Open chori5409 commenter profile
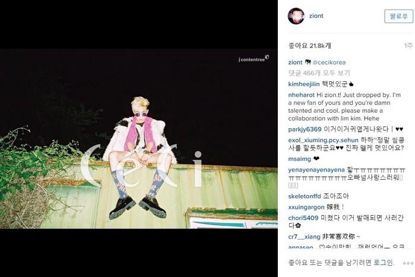415x277 pixels. pyautogui.click(x=303, y=218)
